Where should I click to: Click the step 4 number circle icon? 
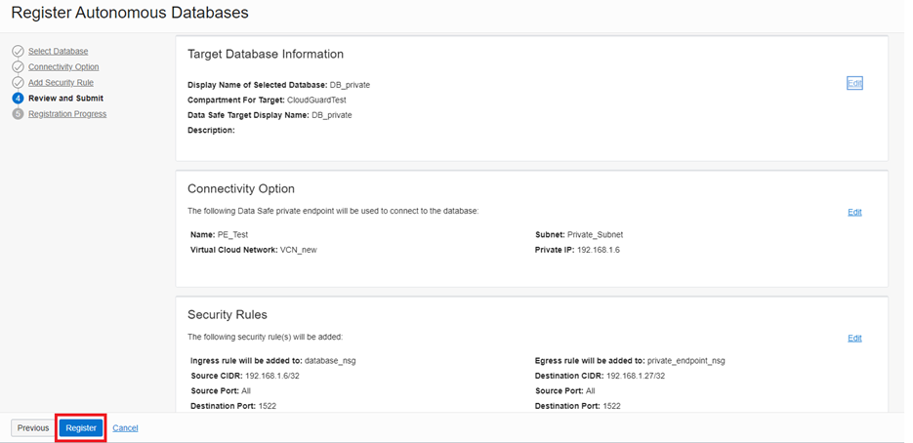coord(18,98)
